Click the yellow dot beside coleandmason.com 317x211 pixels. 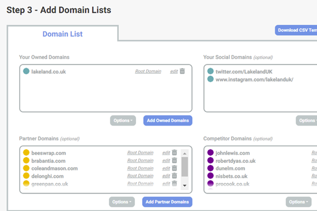pos(26,168)
